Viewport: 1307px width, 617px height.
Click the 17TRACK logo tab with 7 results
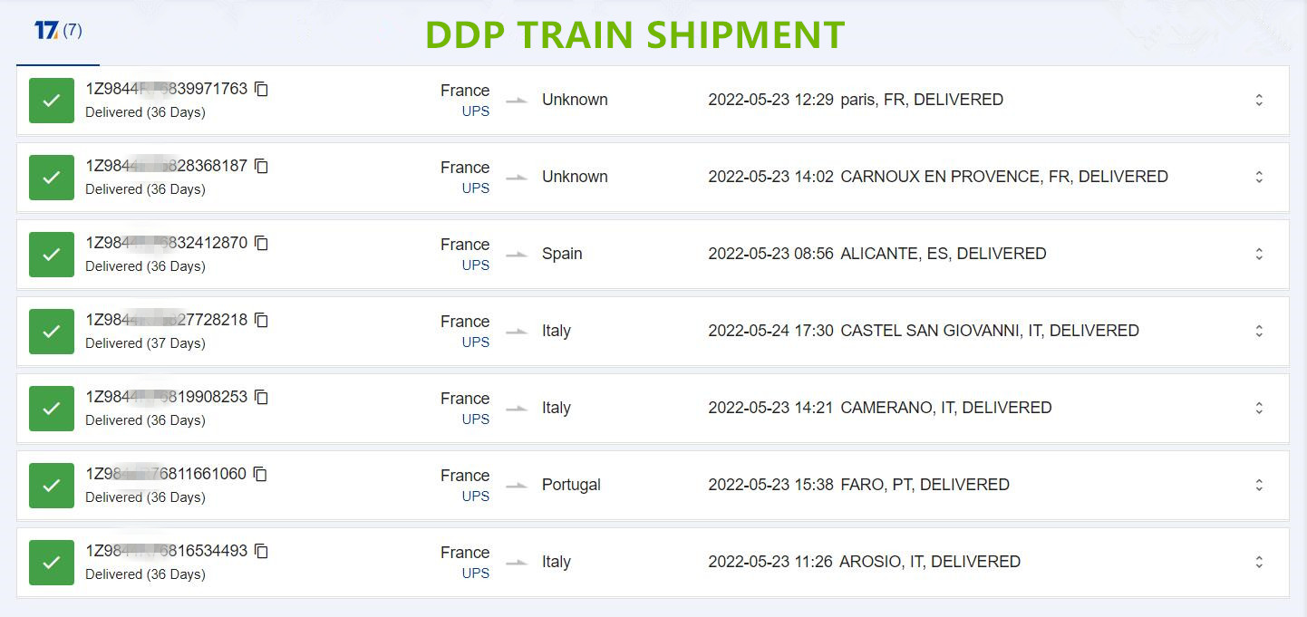pos(58,31)
